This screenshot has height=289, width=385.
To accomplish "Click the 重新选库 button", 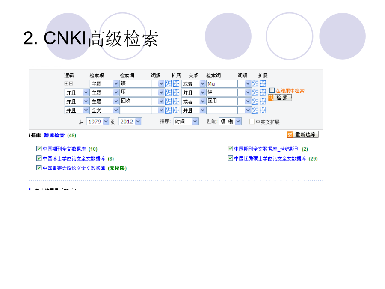I will point(302,134).
